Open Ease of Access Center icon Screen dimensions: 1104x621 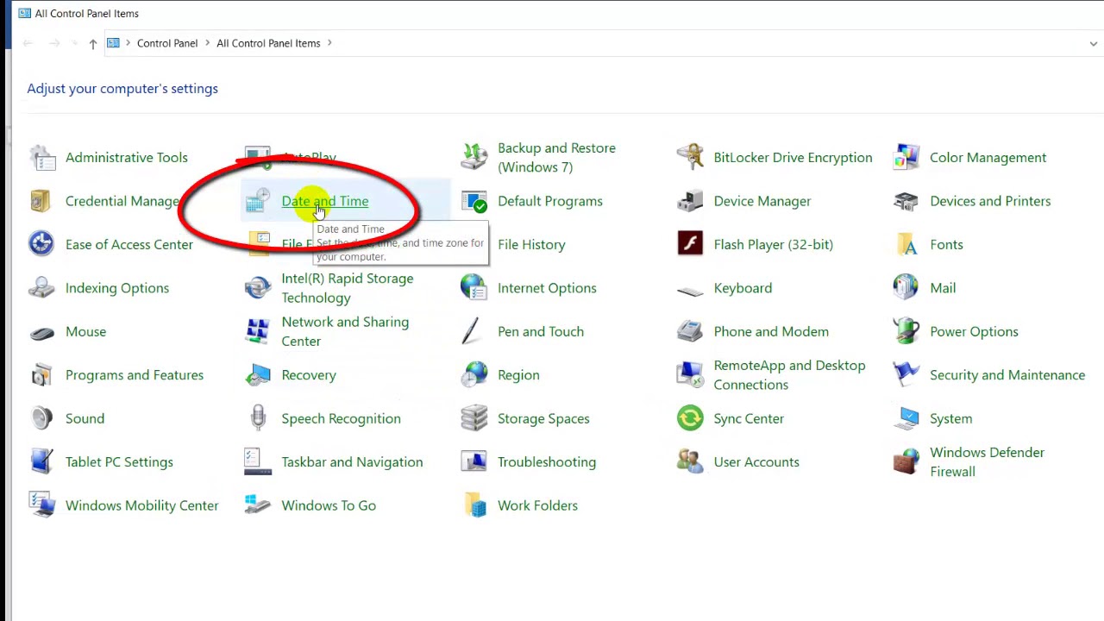click(x=41, y=244)
